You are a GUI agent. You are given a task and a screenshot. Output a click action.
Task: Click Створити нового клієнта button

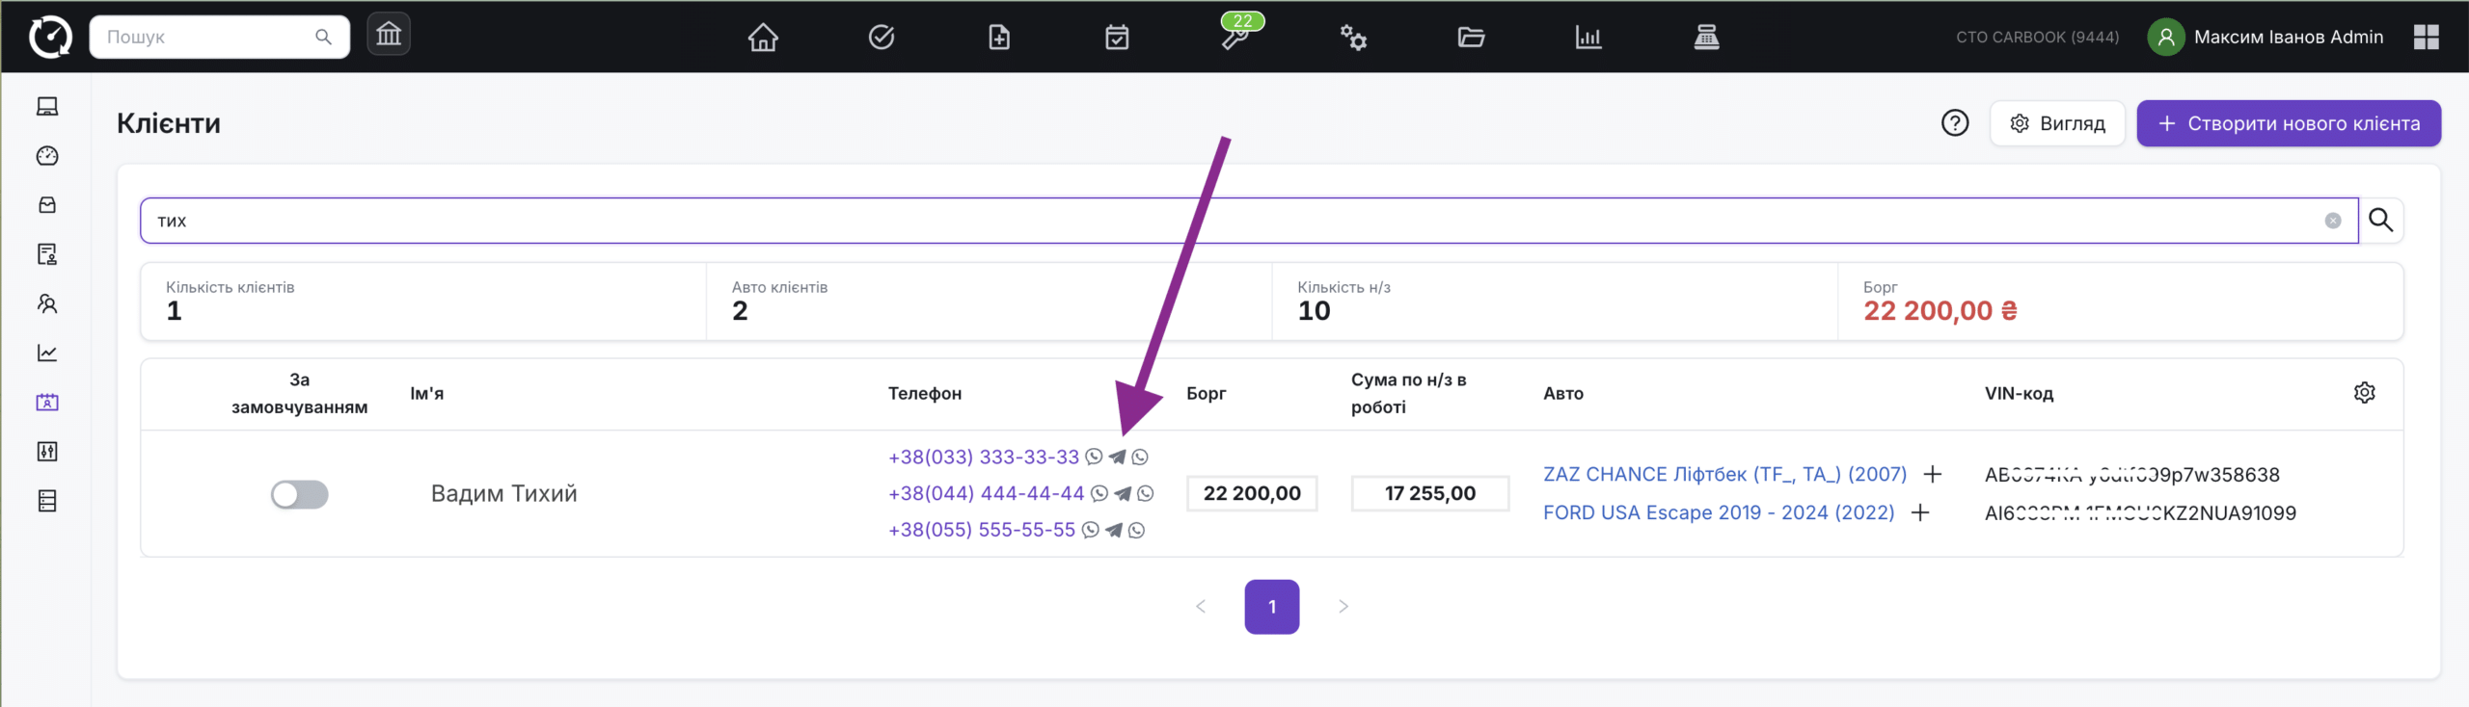pos(2289,123)
